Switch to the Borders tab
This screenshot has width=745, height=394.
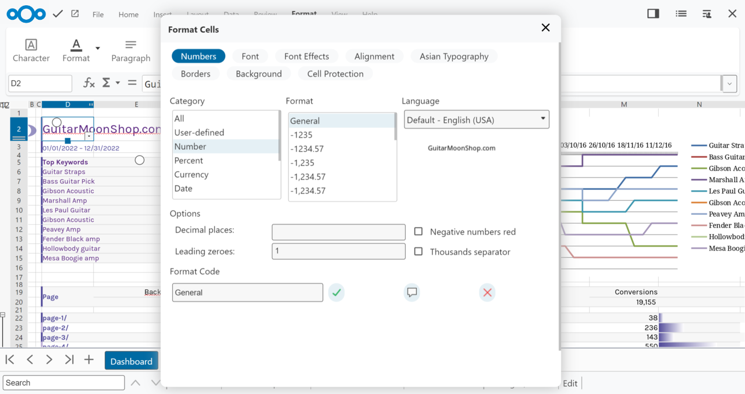tap(196, 73)
